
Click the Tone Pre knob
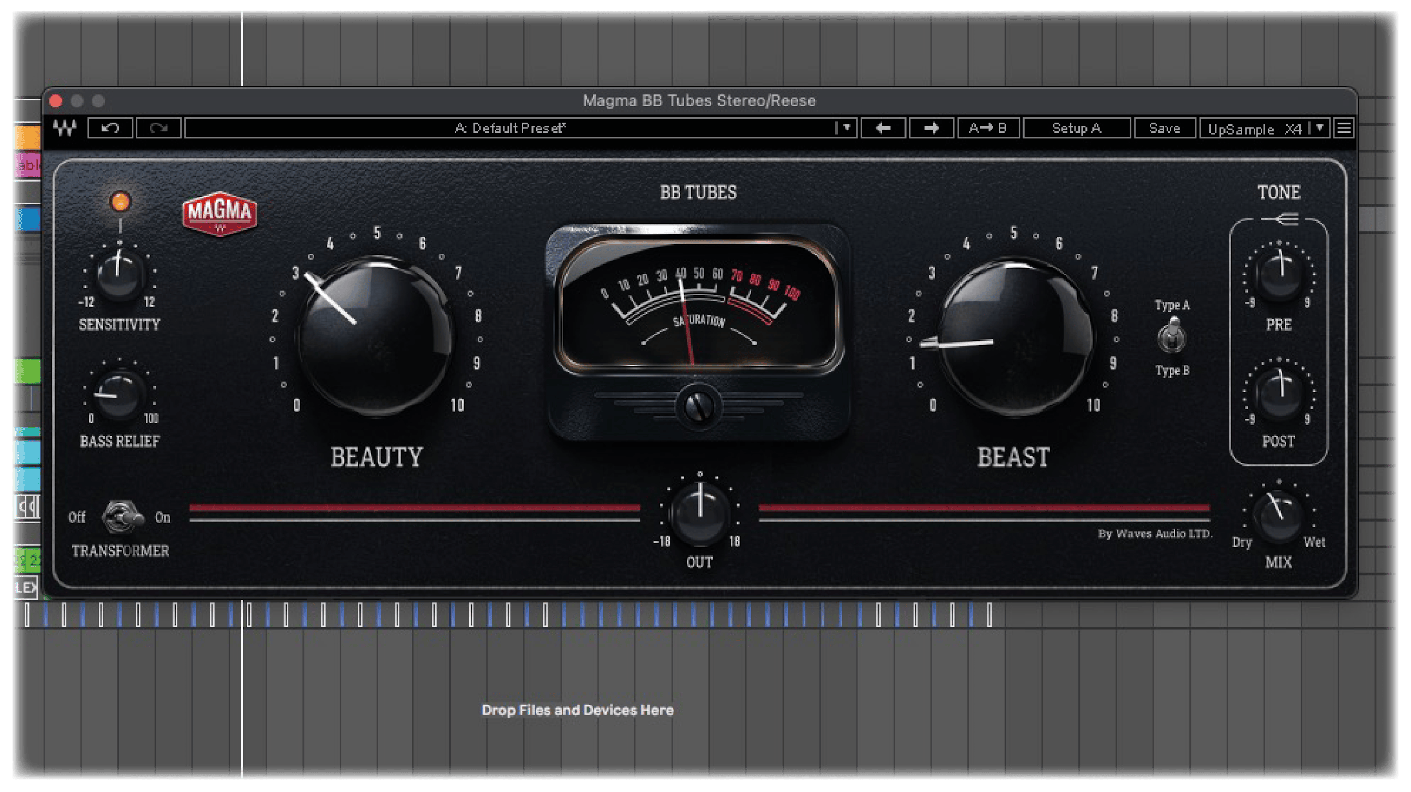(x=1279, y=274)
